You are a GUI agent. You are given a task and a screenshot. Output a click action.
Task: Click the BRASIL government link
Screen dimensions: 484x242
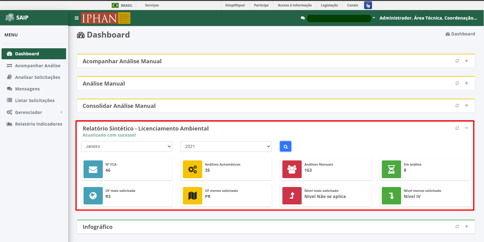click(127, 5)
